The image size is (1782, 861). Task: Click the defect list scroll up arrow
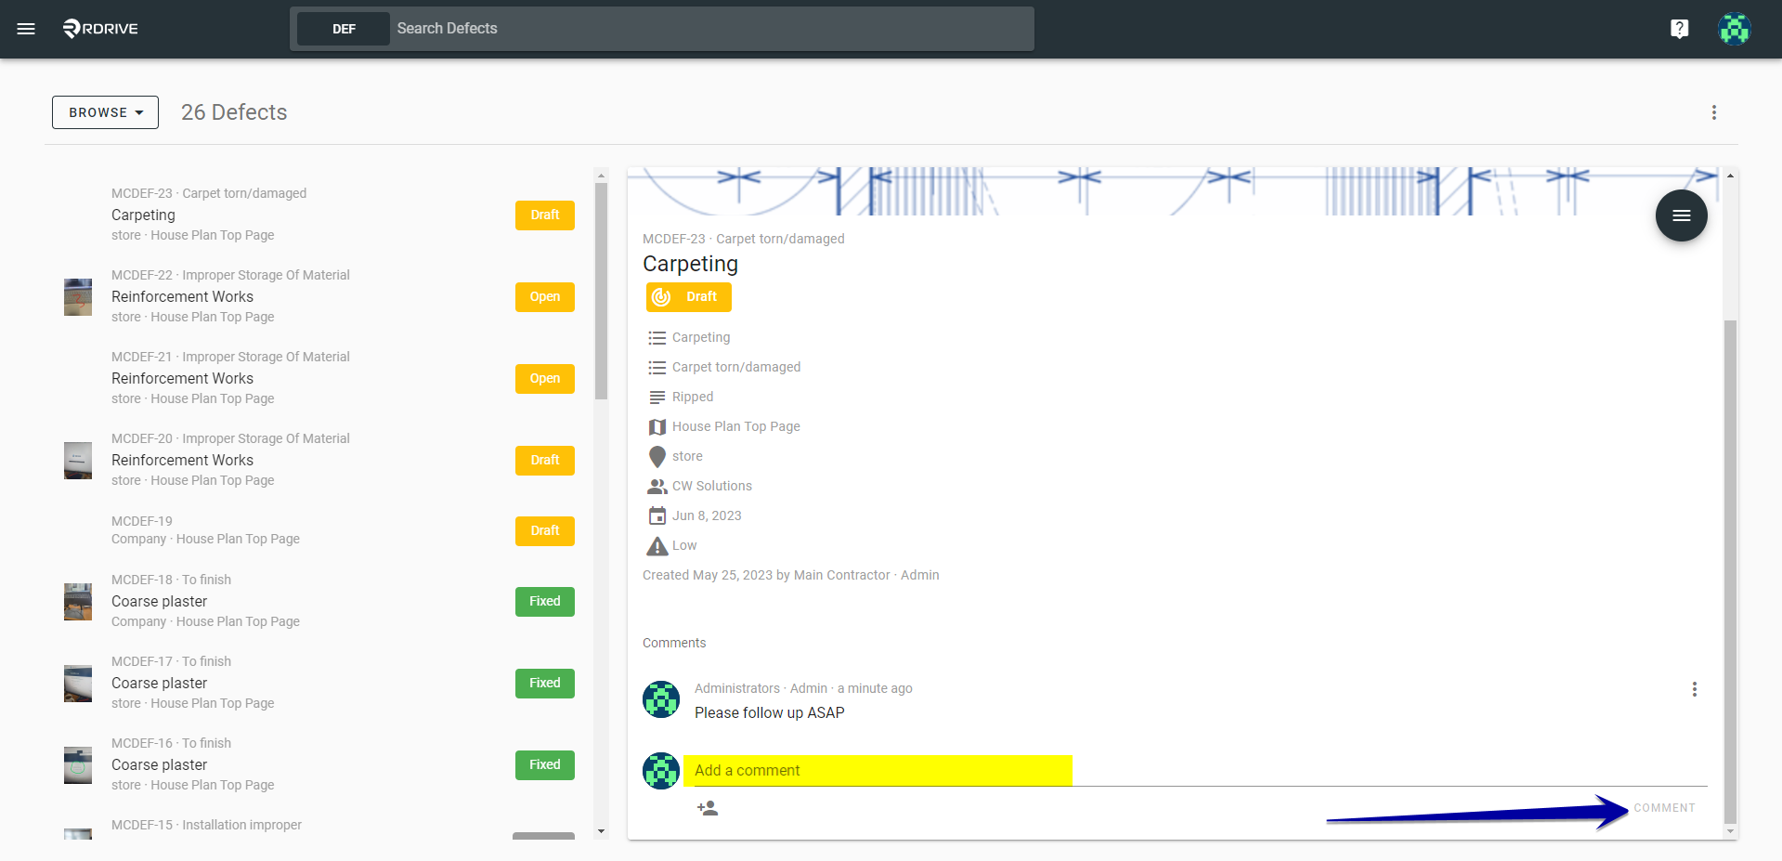[x=601, y=176]
